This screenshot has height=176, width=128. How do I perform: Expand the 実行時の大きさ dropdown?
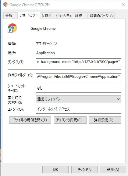[x=79, y=99]
